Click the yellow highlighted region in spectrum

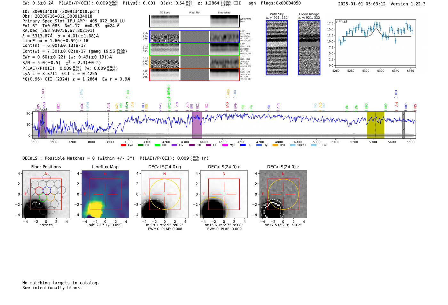point(375,125)
